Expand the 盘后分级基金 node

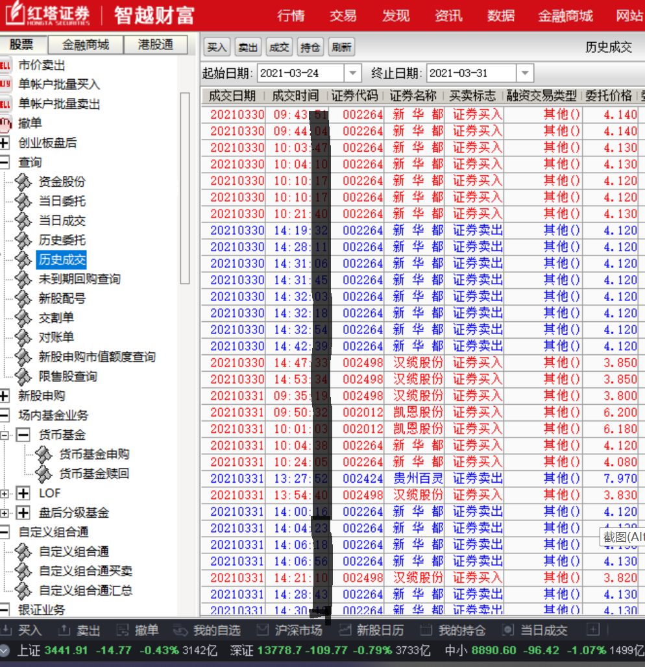click(x=23, y=513)
